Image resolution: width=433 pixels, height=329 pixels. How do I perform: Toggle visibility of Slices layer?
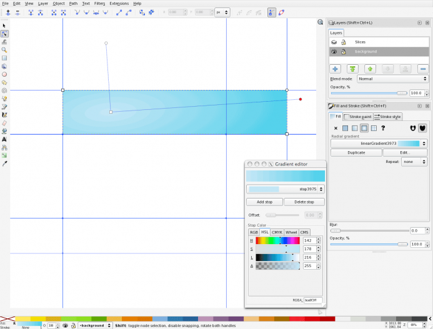(334, 42)
